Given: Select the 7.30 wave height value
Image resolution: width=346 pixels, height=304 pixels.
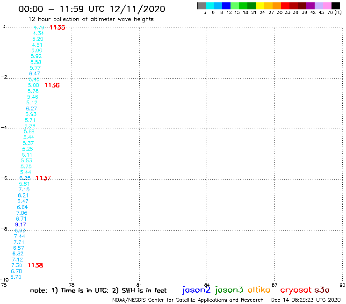Looking at the screenshot, I should (17, 265).
